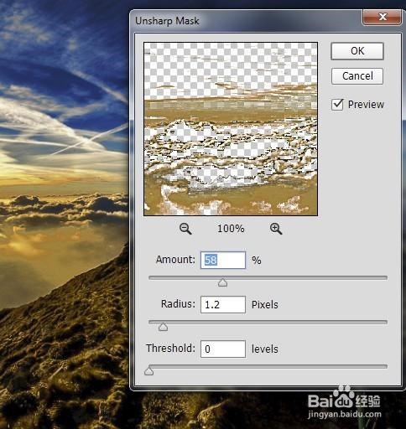This screenshot has width=406, height=429.
Task: Click the Amount label
Action: click(175, 260)
